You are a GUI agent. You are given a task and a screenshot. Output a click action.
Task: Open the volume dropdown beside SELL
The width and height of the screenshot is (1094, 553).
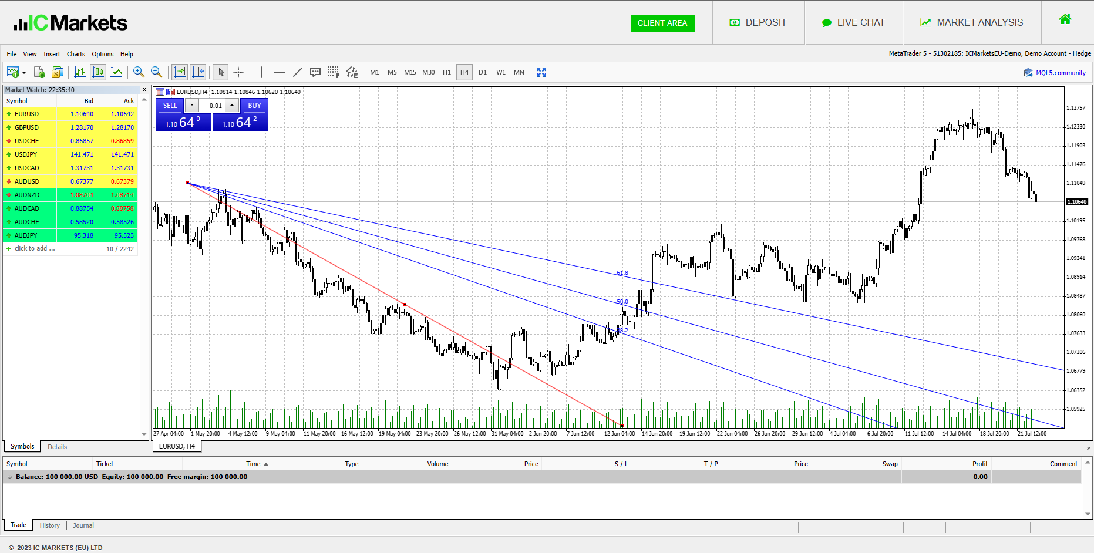point(192,105)
